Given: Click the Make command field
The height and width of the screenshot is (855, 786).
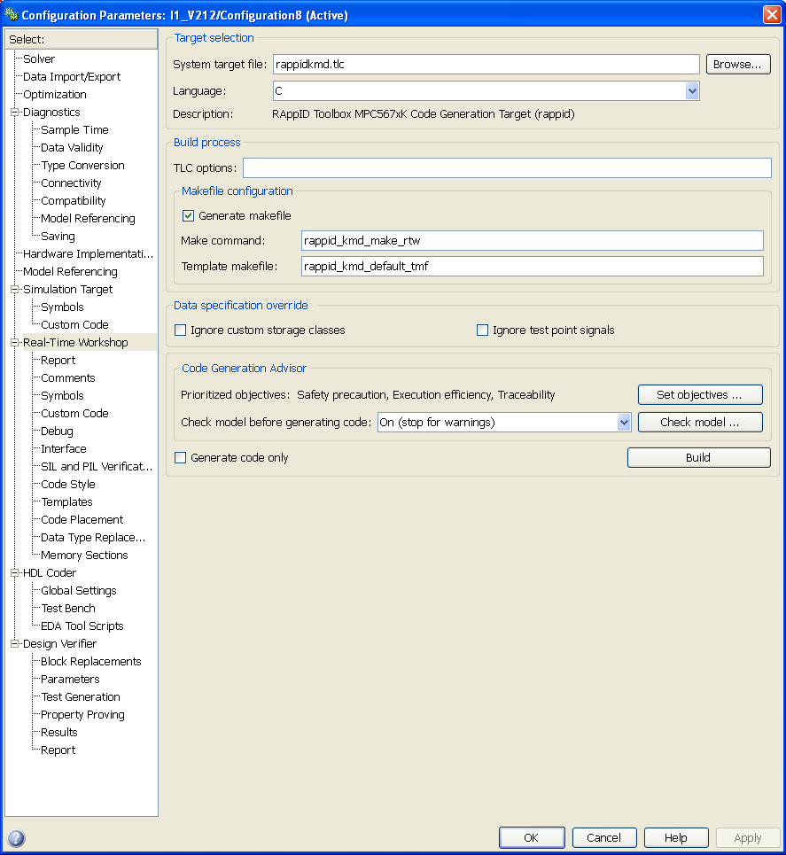Looking at the screenshot, I should pyautogui.click(x=532, y=240).
